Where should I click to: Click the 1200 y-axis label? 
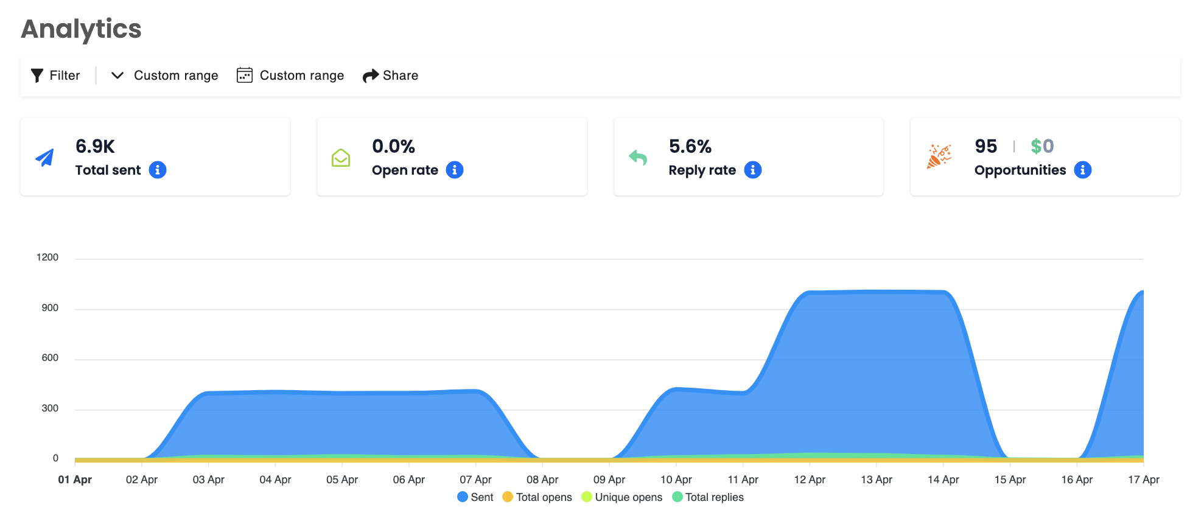coord(47,257)
